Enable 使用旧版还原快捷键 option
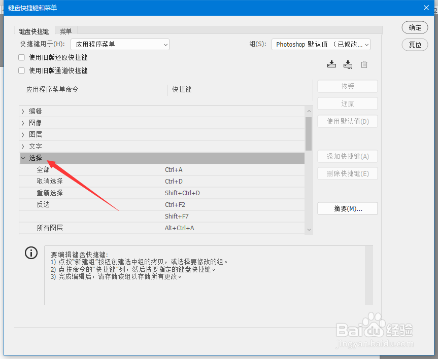Viewport: 438px width, 359px height. coord(21,57)
